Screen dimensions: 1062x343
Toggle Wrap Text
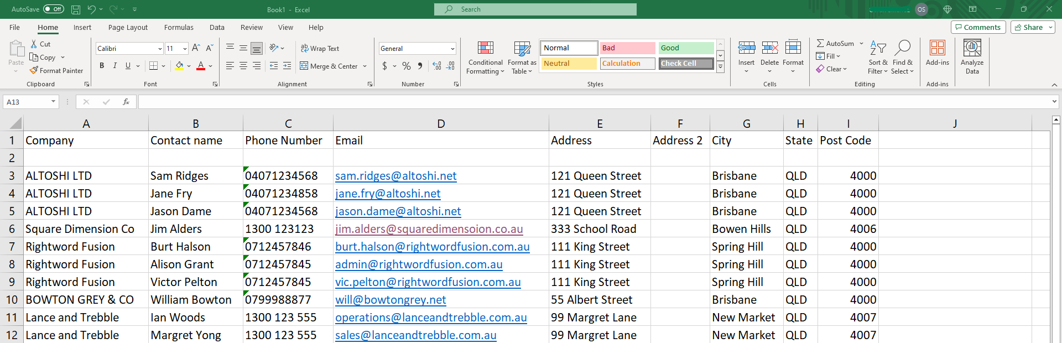[320, 49]
